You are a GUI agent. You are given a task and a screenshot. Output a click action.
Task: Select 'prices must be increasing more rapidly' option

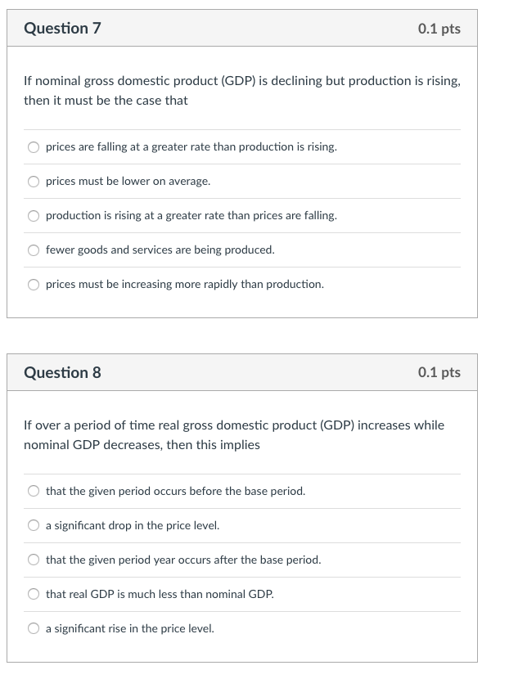point(34,285)
